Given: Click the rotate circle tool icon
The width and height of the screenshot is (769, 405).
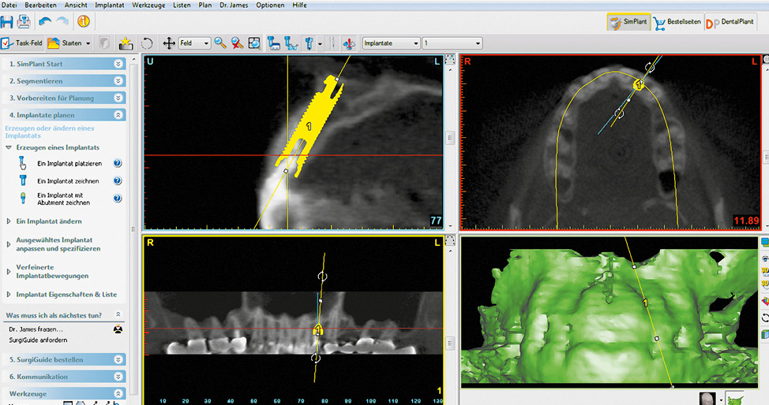Looking at the screenshot, I should click(147, 43).
